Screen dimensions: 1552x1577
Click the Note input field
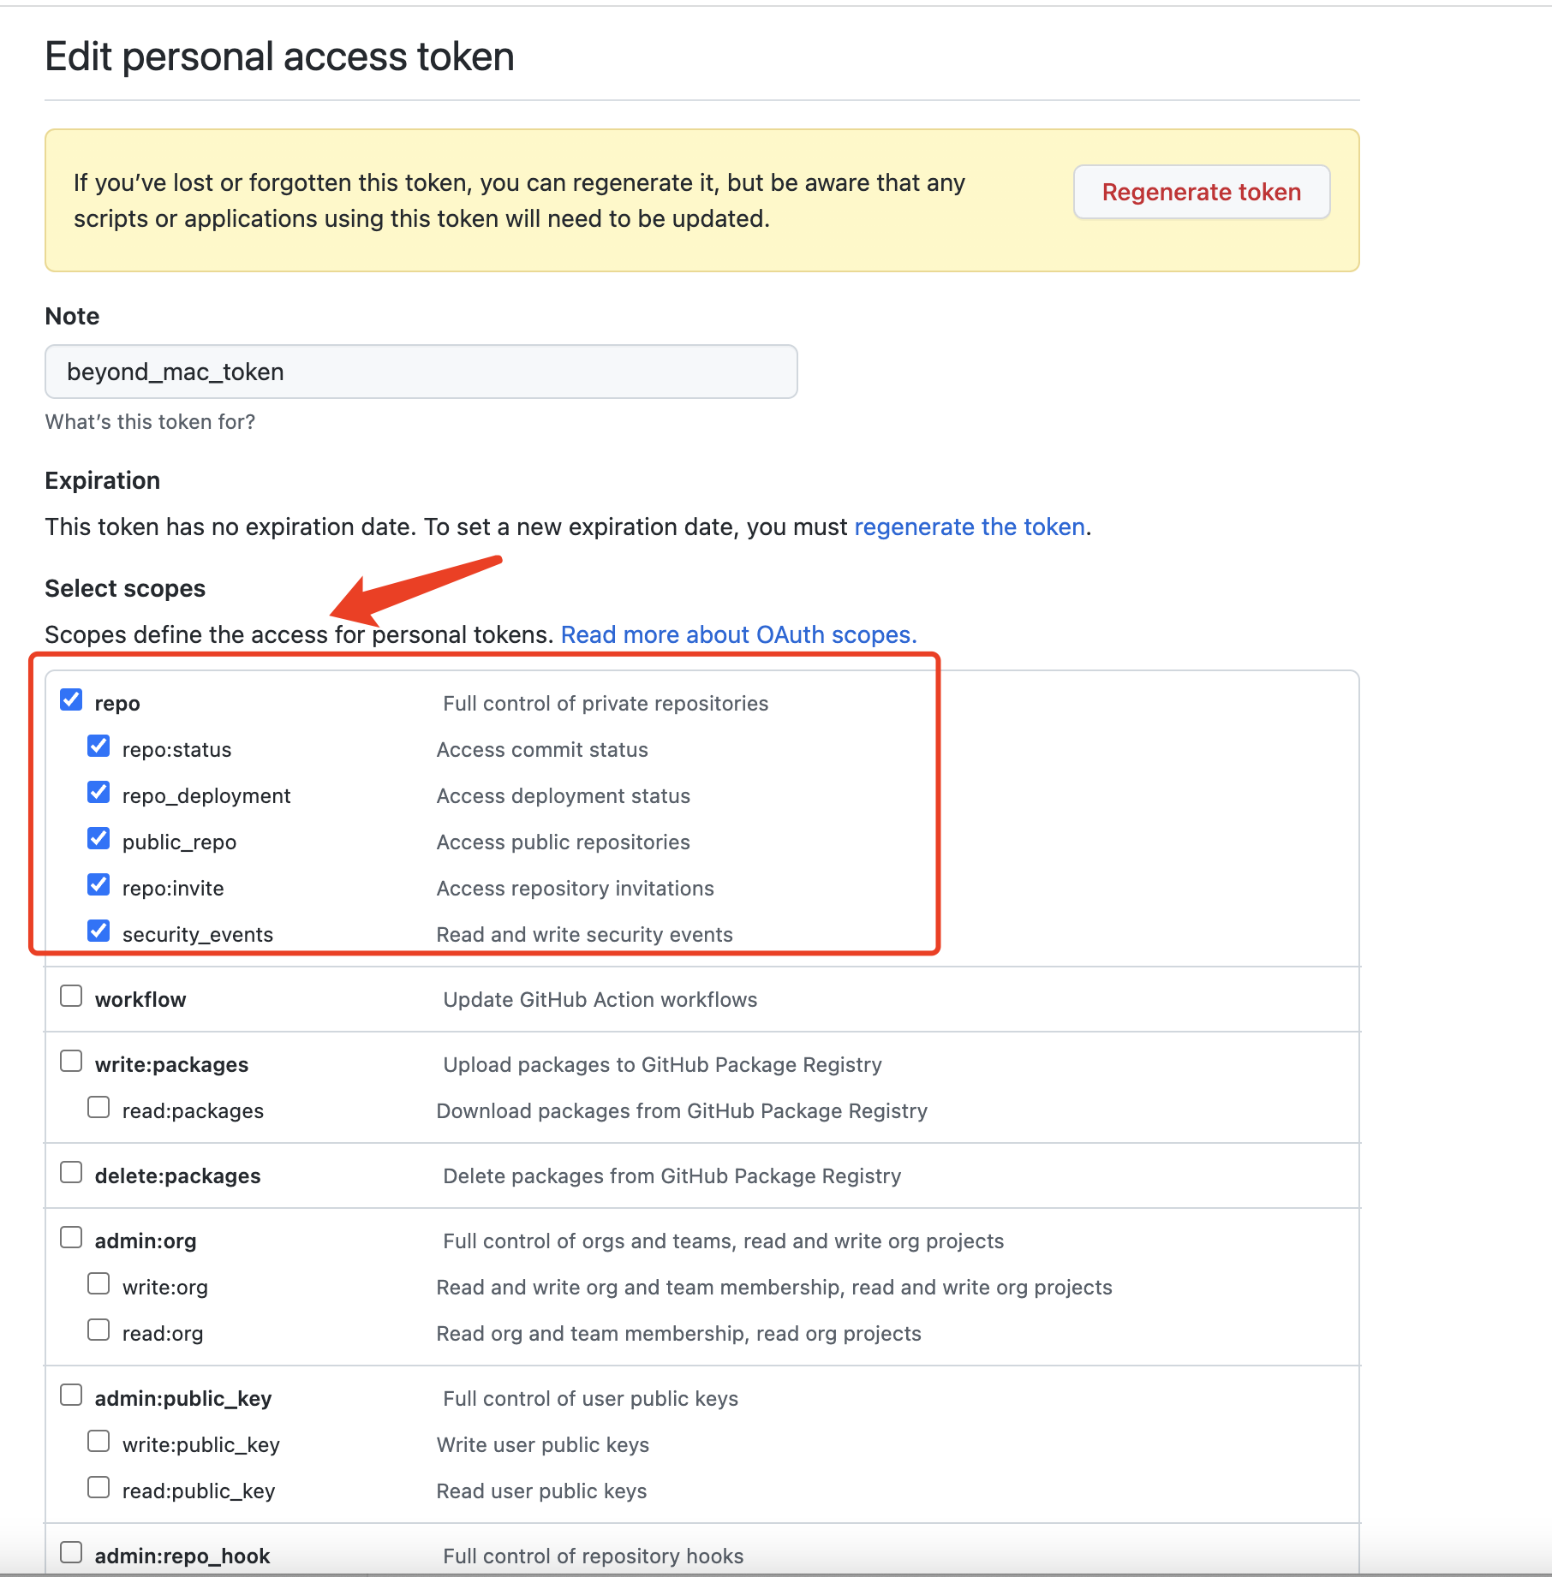[x=421, y=372]
